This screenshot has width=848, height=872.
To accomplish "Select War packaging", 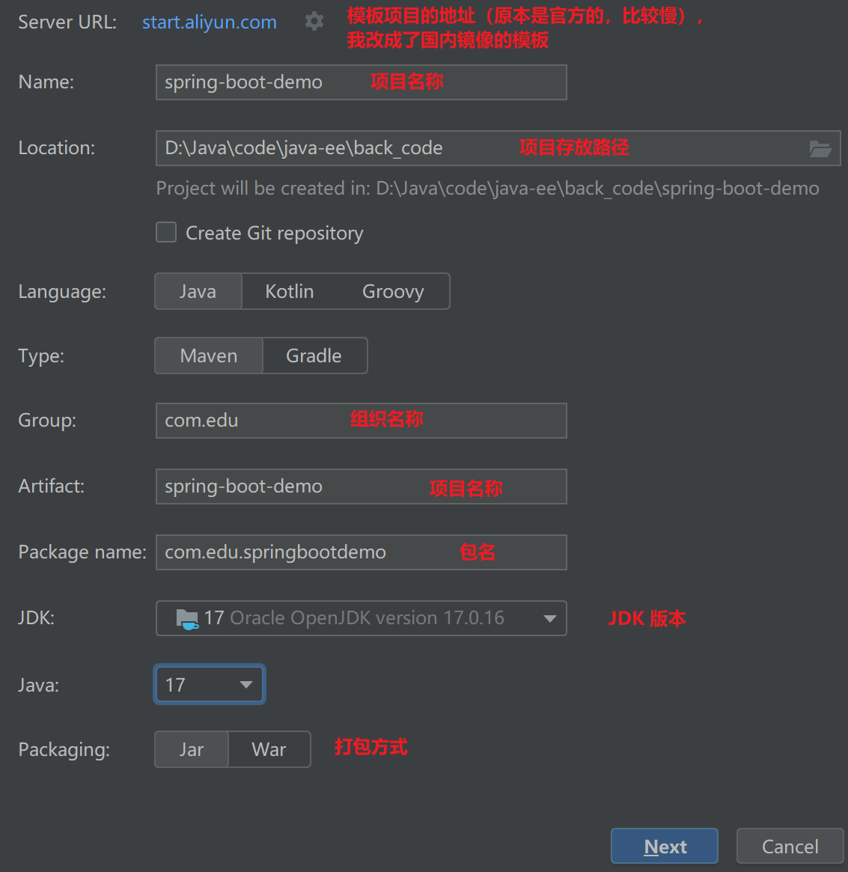I will (x=269, y=750).
